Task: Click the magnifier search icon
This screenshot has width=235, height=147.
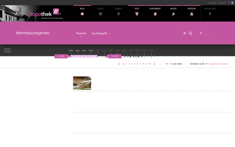Action: coord(190,33)
